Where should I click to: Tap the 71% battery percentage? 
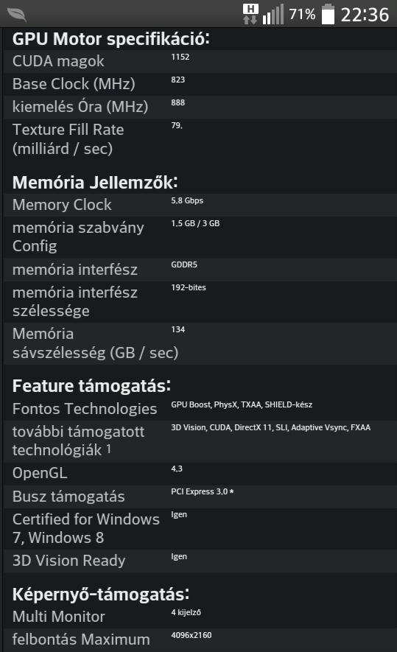(302, 15)
